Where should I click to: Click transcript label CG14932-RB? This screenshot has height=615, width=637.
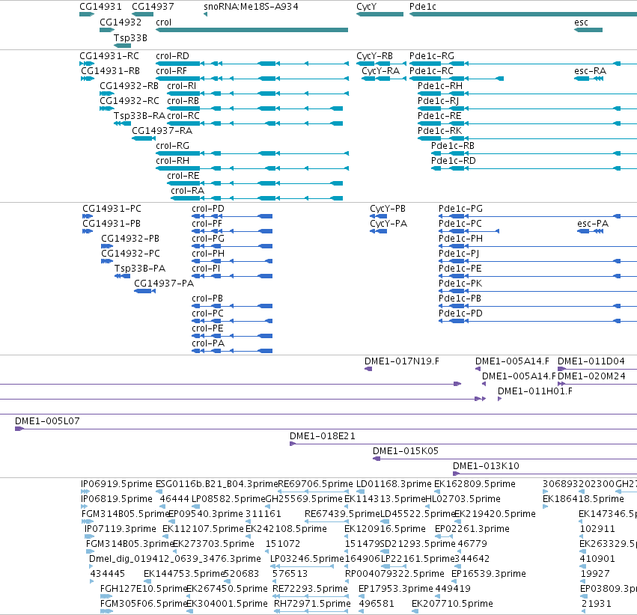[129, 86]
